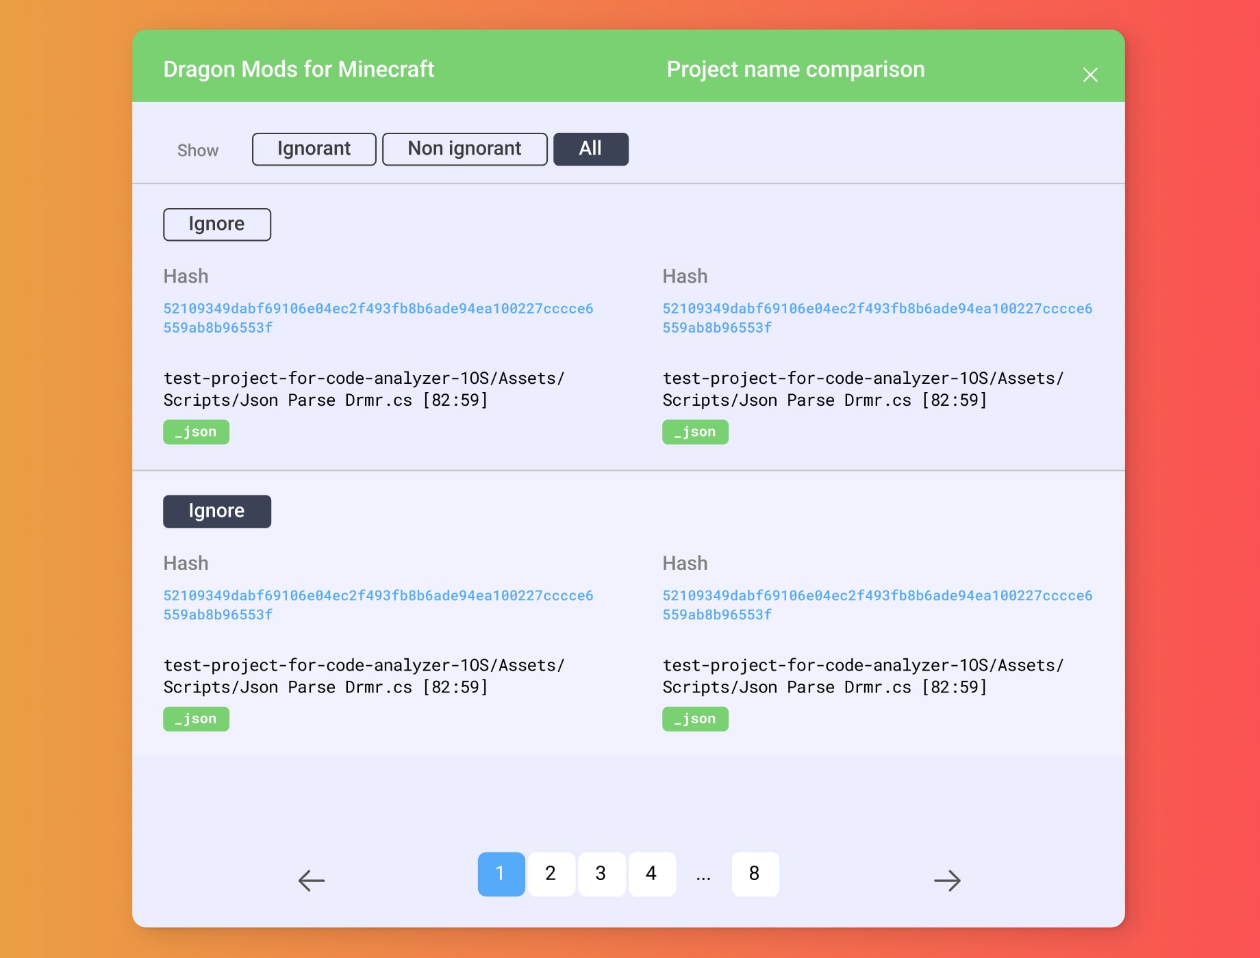Open the bottom-left hash link
The width and height of the screenshot is (1260, 958).
379,605
